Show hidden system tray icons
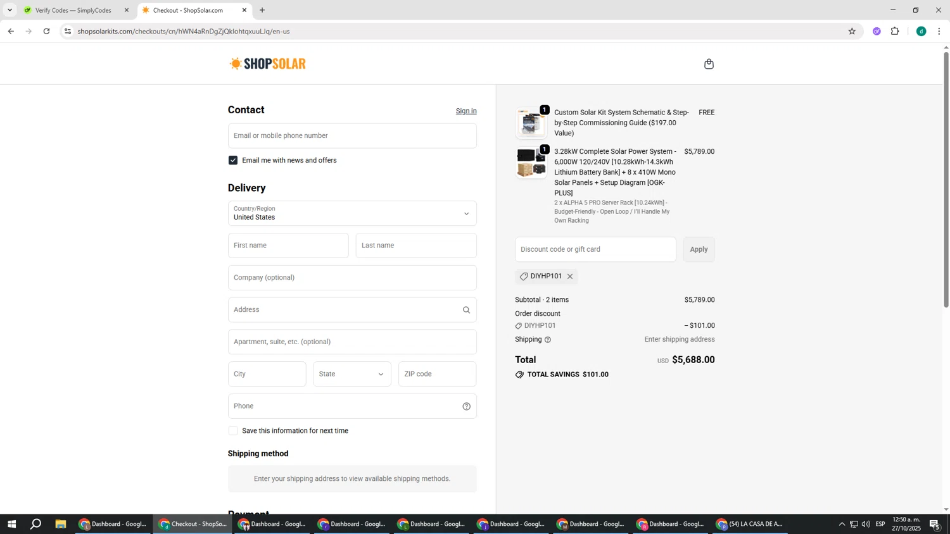 [x=842, y=524]
